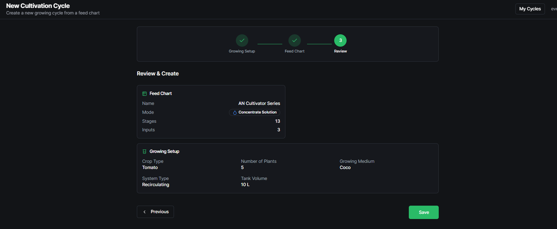Click the Review & Create heading
The width and height of the screenshot is (557, 229).
pos(158,74)
